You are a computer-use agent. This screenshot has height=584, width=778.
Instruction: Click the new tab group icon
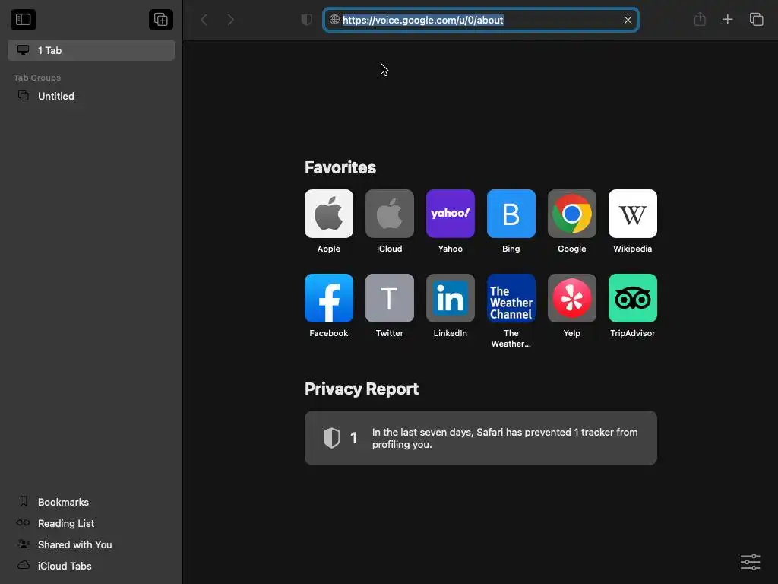point(161,20)
